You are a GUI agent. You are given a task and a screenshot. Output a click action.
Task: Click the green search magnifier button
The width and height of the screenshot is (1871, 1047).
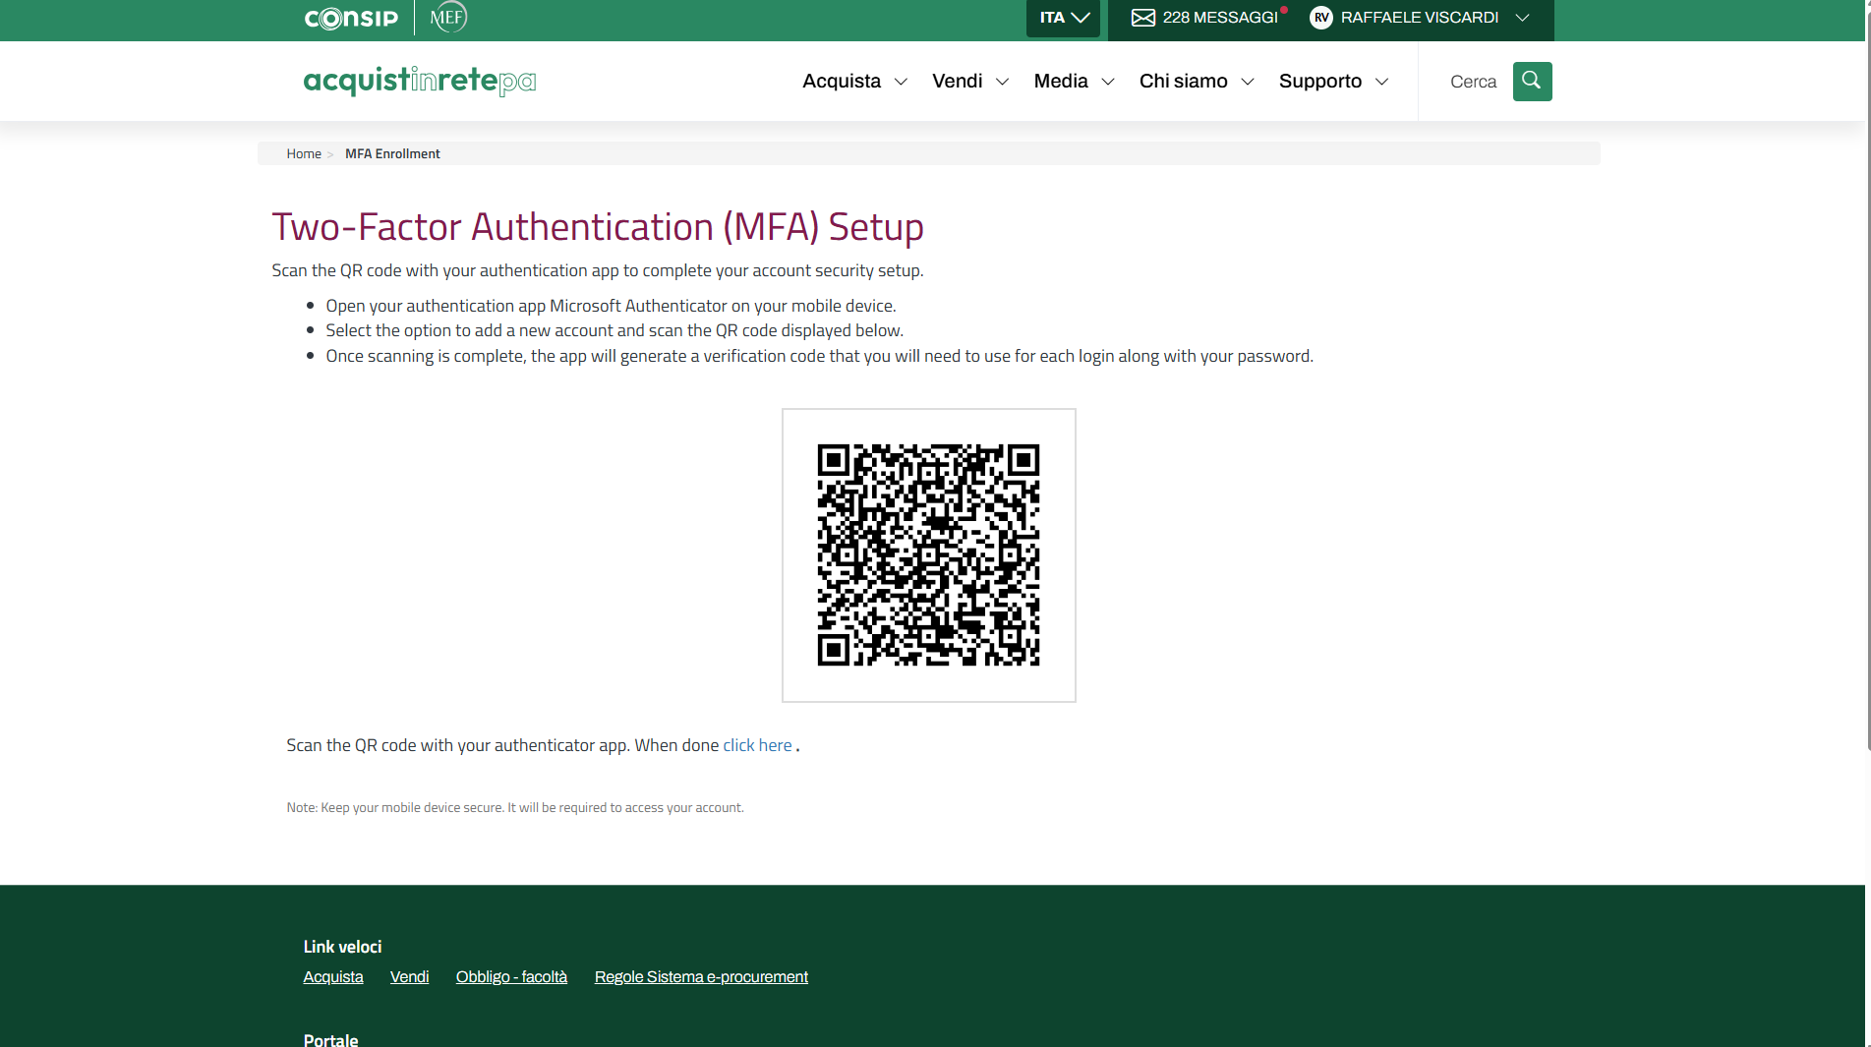[x=1532, y=82]
